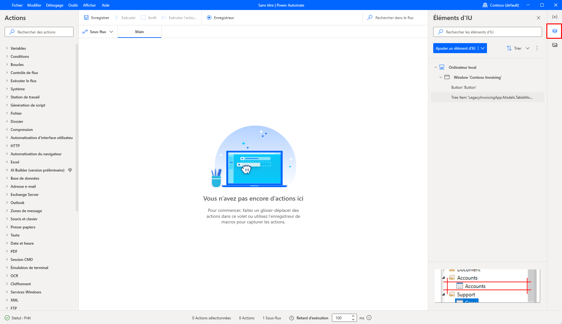Open the search icon in Rechercher dans le flux
562x324 pixels.
[x=370, y=17]
